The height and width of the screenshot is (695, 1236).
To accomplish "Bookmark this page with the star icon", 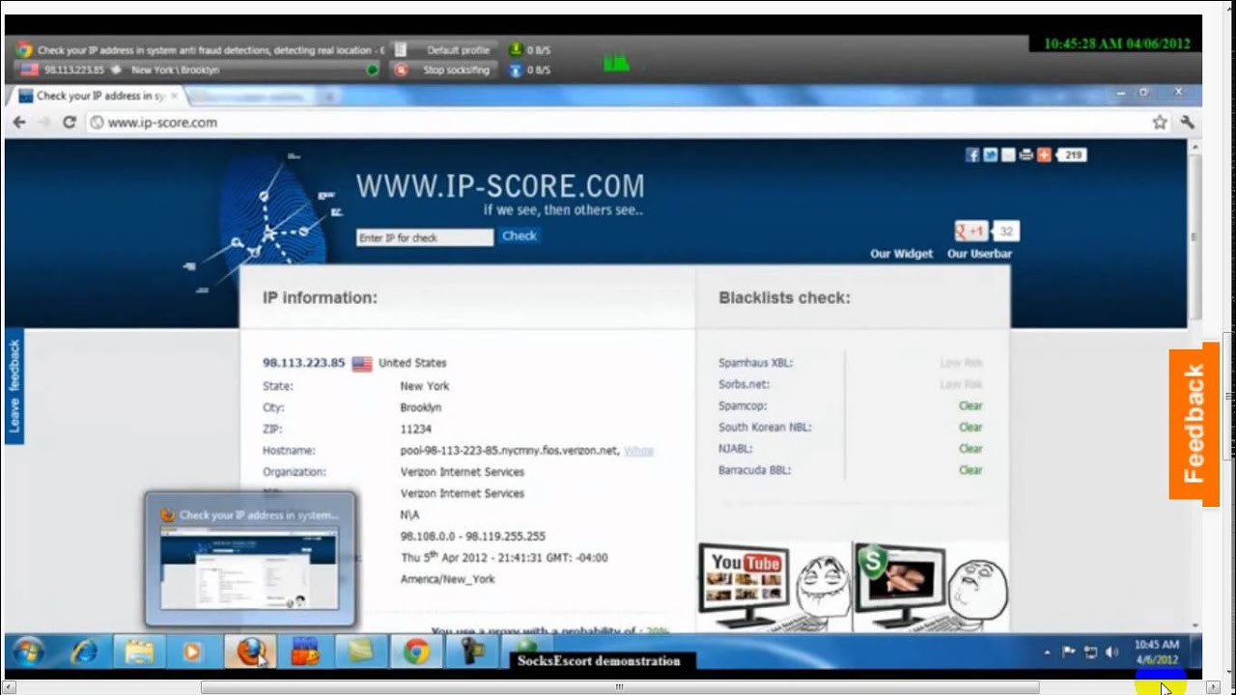I will (x=1160, y=123).
